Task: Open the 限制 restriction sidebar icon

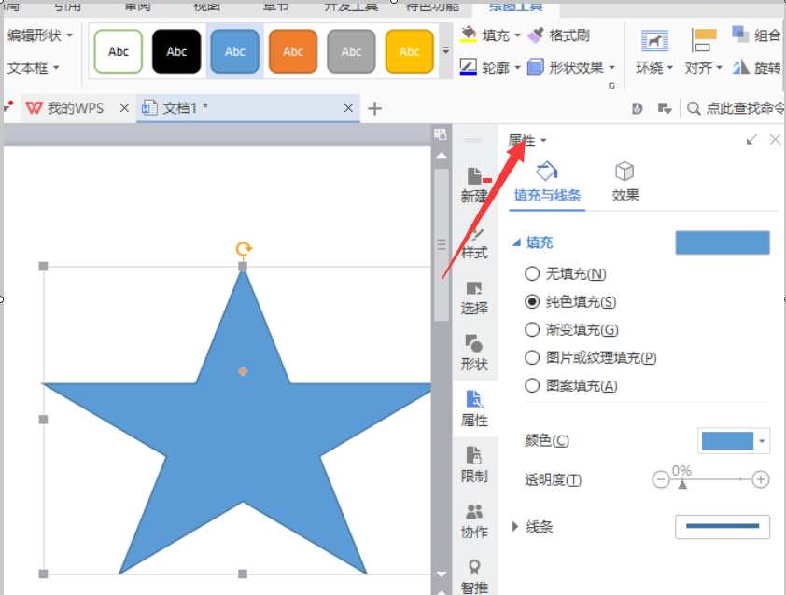Action: coord(474,464)
